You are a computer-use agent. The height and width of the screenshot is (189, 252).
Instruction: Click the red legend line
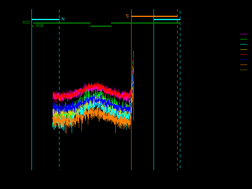click(244, 55)
